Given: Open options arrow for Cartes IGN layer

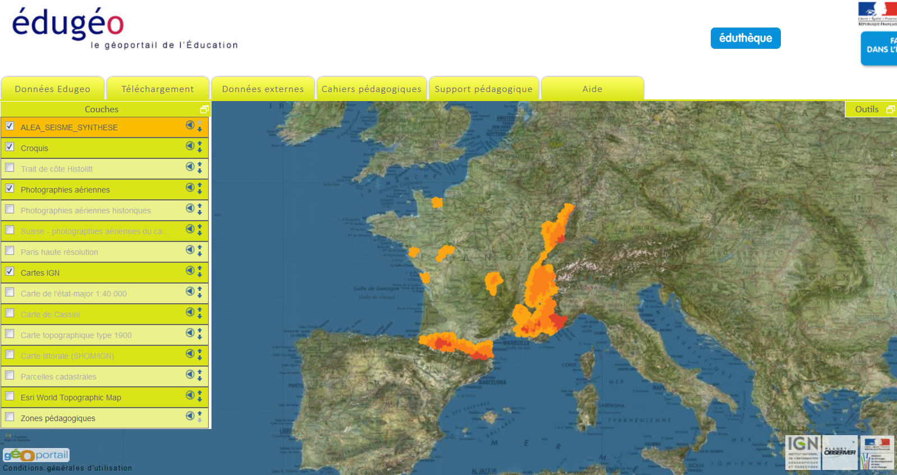Looking at the screenshot, I should pyautogui.click(x=190, y=271).
